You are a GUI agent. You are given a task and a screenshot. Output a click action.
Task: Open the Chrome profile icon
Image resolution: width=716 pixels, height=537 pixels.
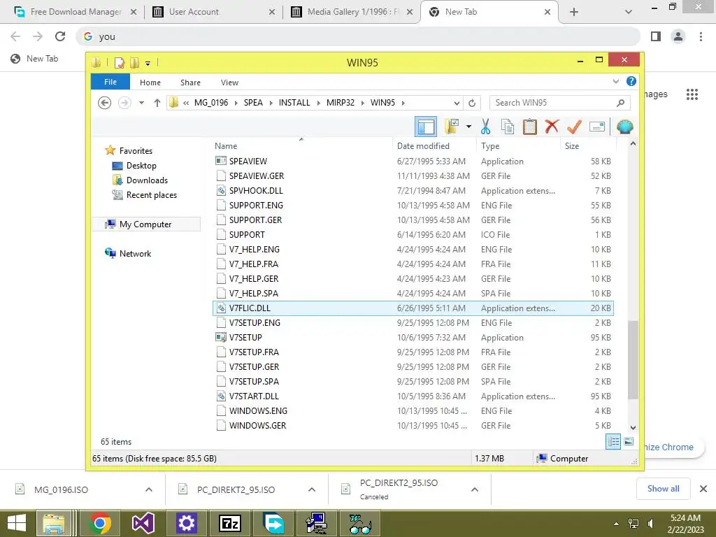pos(678,36)
